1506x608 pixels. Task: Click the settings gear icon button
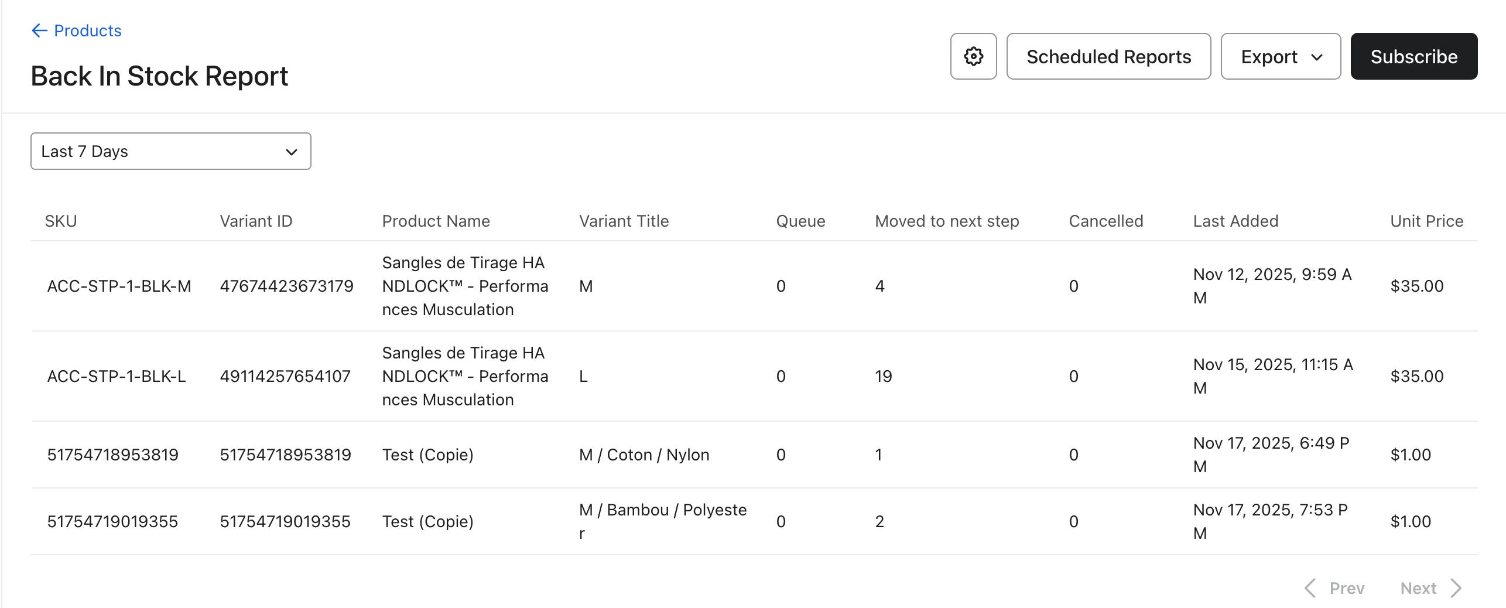(x=973, y=56)
